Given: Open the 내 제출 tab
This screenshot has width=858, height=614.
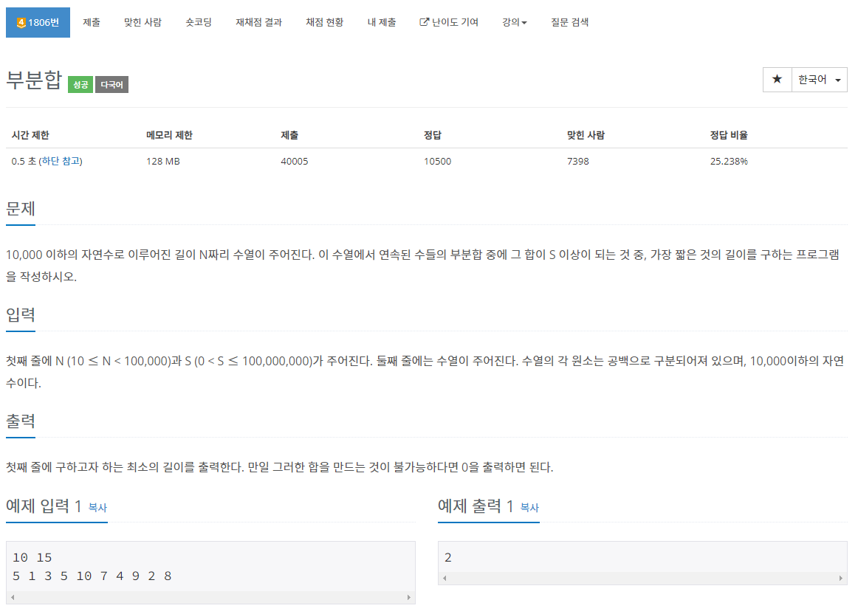Looking at the screenshot, I should (x=382, y=22).
